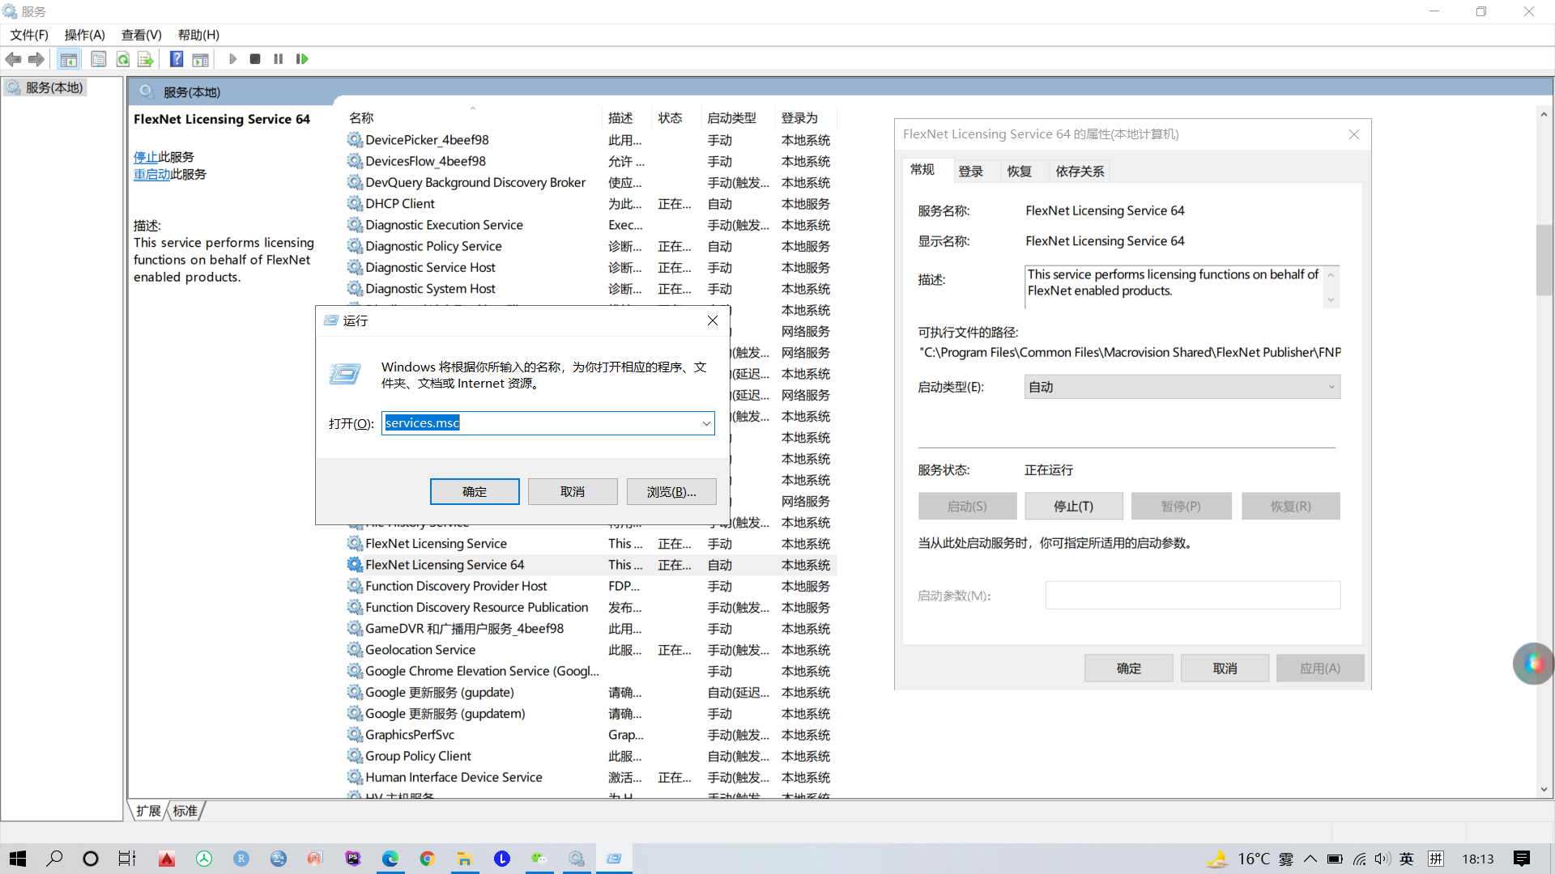Select the Diagnostic Policy Service row
Screen dimensions: 1555x874
[x=590, y=246]
